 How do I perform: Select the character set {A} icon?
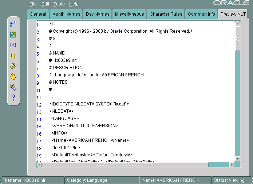tap(13, 45)
